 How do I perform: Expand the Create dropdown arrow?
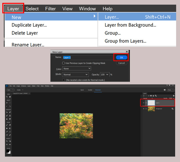23,90
